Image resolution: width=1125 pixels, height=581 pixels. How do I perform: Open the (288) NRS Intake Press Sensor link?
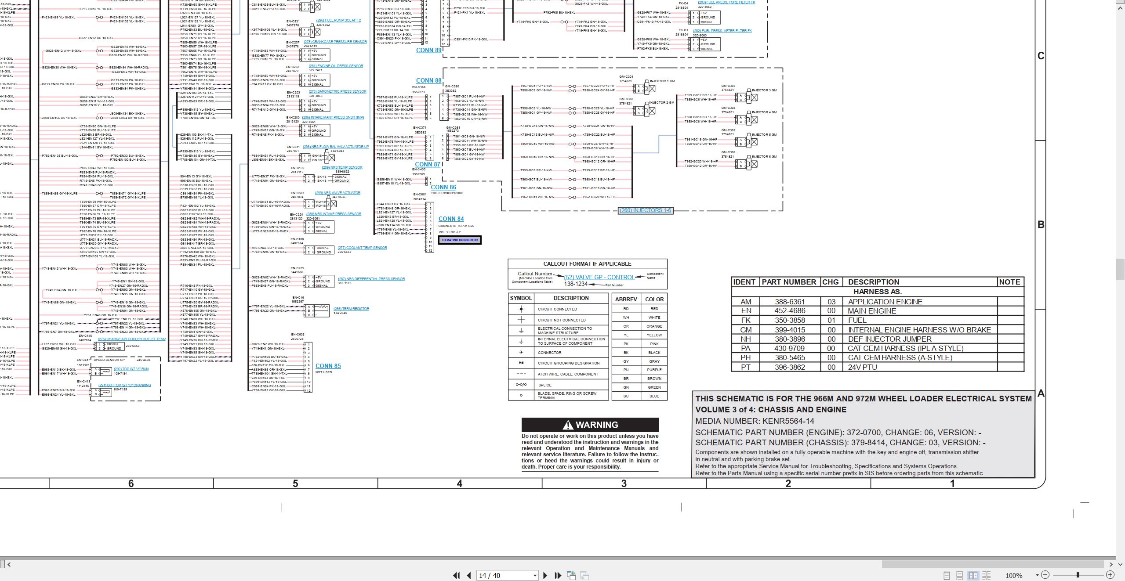[x=334, y=214]
